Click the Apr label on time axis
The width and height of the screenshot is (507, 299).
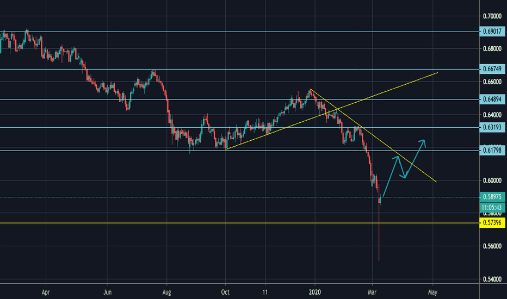tap(46, 292)
